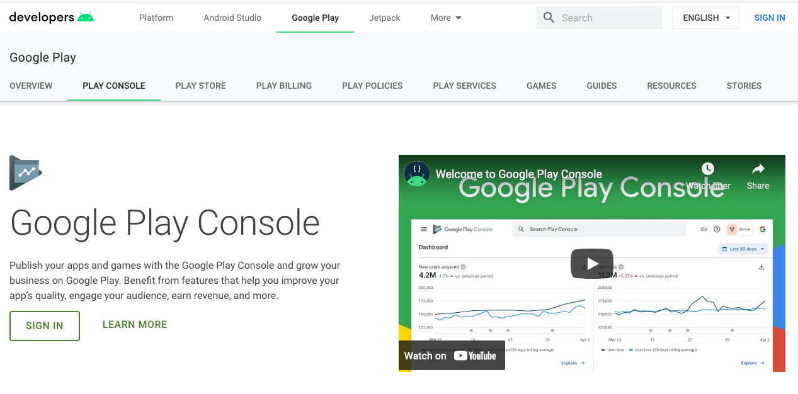Open the GAMES tab
This screenshot has width=798, height=394.
(x=542, y=86)
